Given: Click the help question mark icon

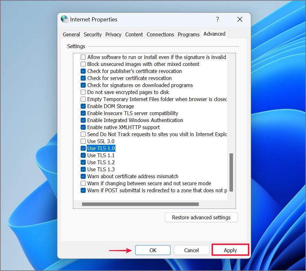Looking at the screenshot, I should (217, 19).
